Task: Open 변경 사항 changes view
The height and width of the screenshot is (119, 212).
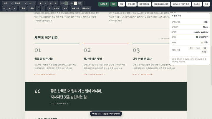Action: pos(131,4)
